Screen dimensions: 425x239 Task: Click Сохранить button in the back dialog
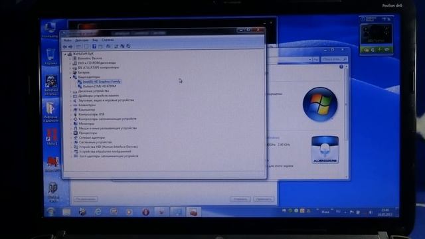tap(240, 199)
